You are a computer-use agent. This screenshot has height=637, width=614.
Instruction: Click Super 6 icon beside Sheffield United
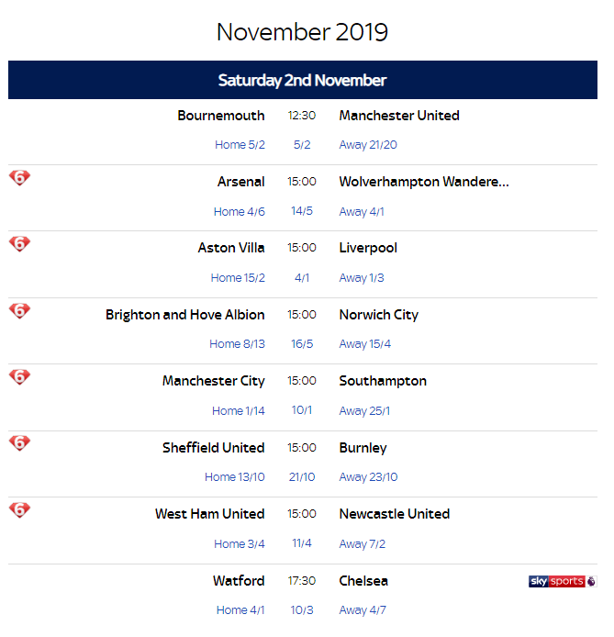[19, 444]
